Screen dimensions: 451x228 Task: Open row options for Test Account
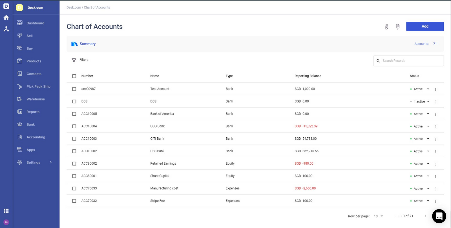click(436, 90)
